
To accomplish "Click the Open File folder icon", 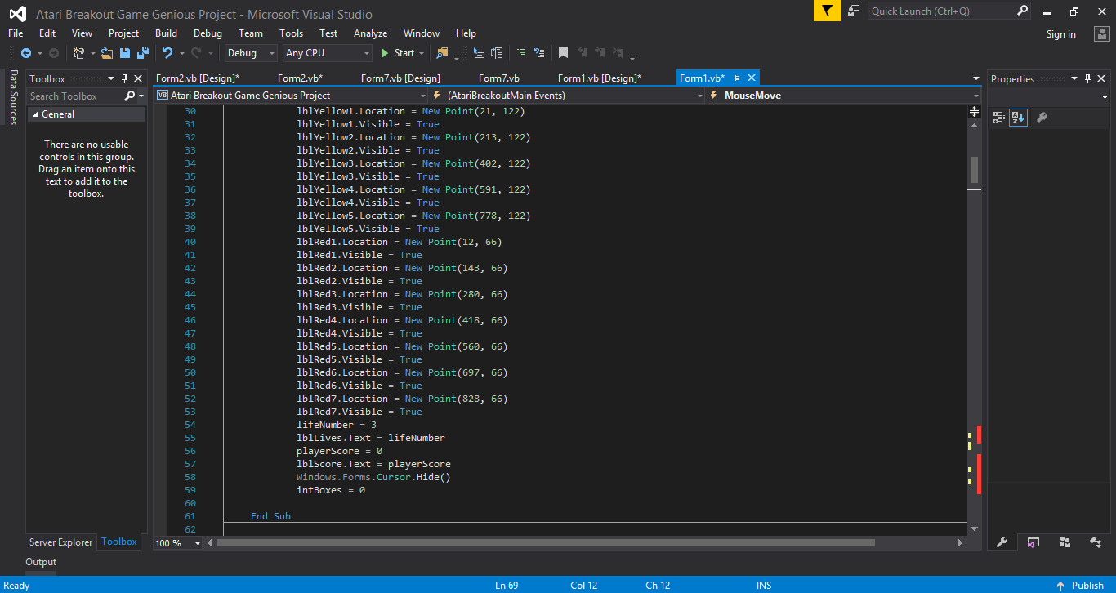I will (107, 53).
